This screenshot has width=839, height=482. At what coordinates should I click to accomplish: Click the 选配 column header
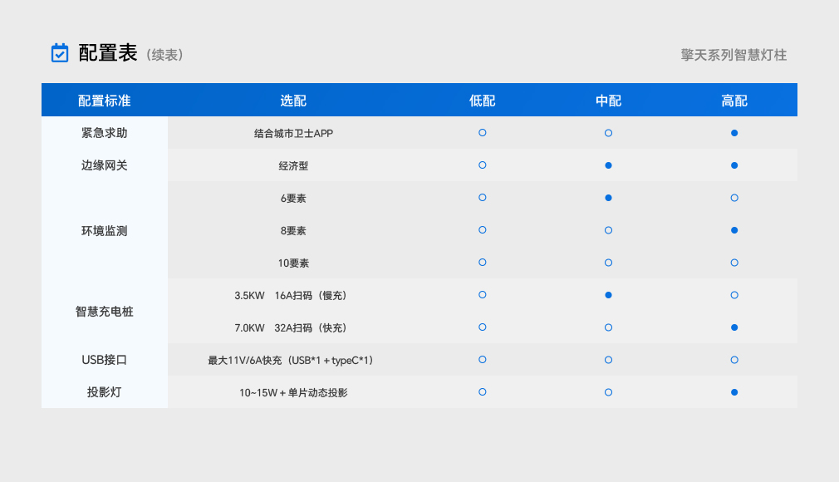pos(293,101)
